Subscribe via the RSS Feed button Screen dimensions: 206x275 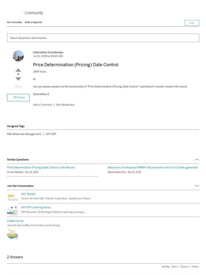click(x=18, y=97)
